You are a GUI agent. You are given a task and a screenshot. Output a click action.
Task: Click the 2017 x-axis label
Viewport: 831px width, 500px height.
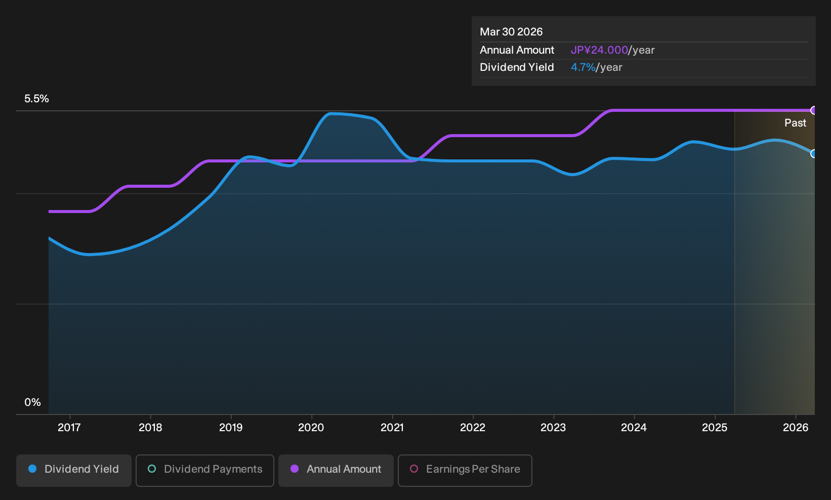point(69,428)
